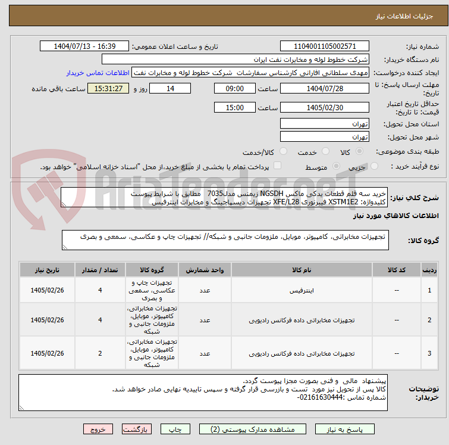449x445 pixels.
Task: Click the کد کالا column header
Action: pyautogui.click(x=396, y=270)
